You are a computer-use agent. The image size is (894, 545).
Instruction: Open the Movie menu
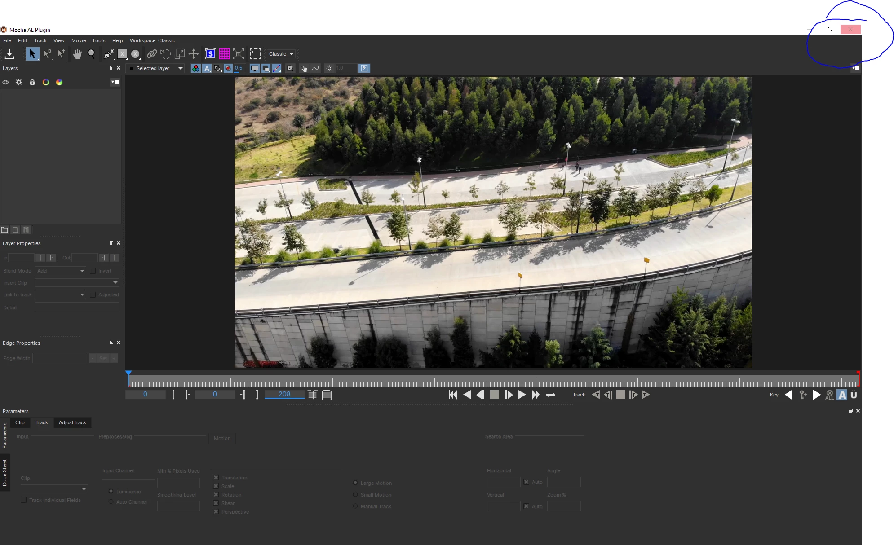pyautogui.click(x=78, y=40)
